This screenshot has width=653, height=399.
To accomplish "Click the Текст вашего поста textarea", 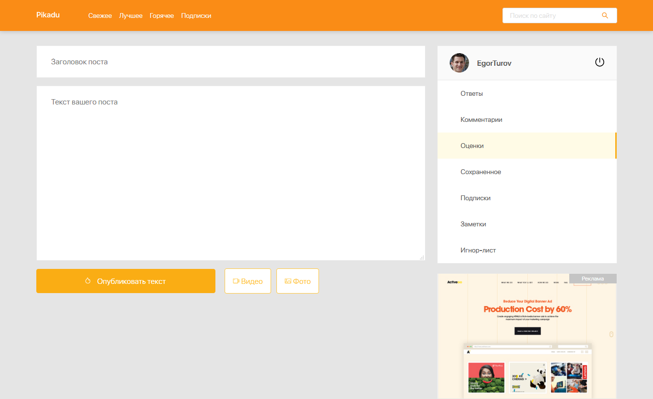I will coord(231,173).
